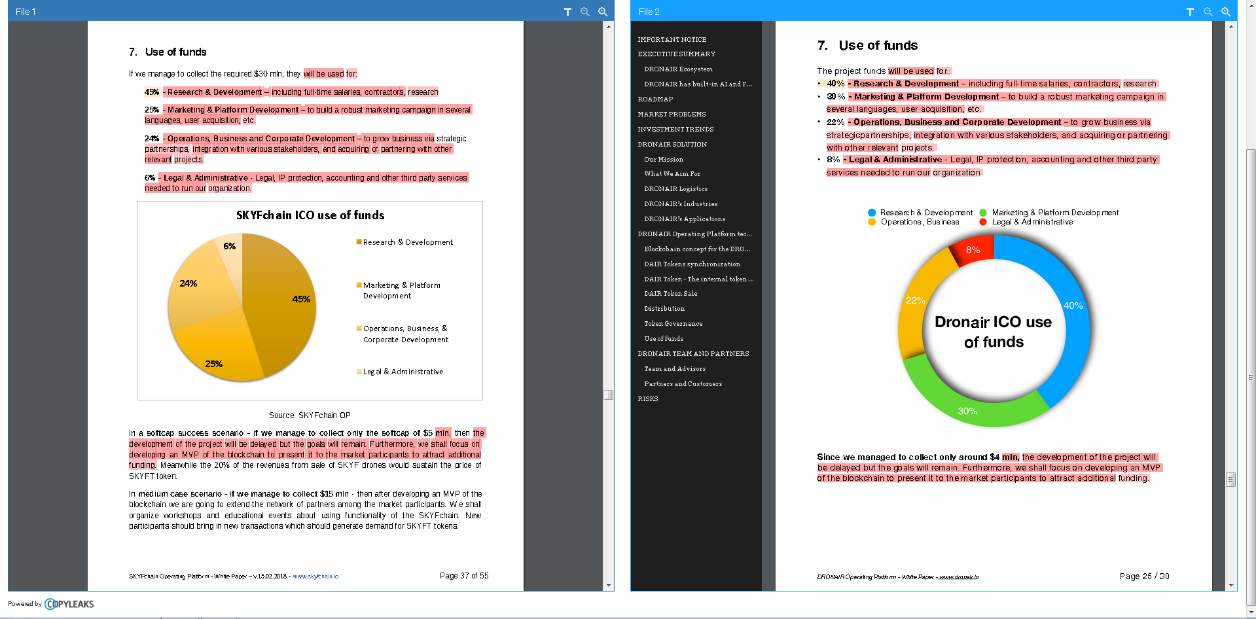Zoom out File 1 document
The height and width of the screenshot is (619, 1256).
click(585, 12)
